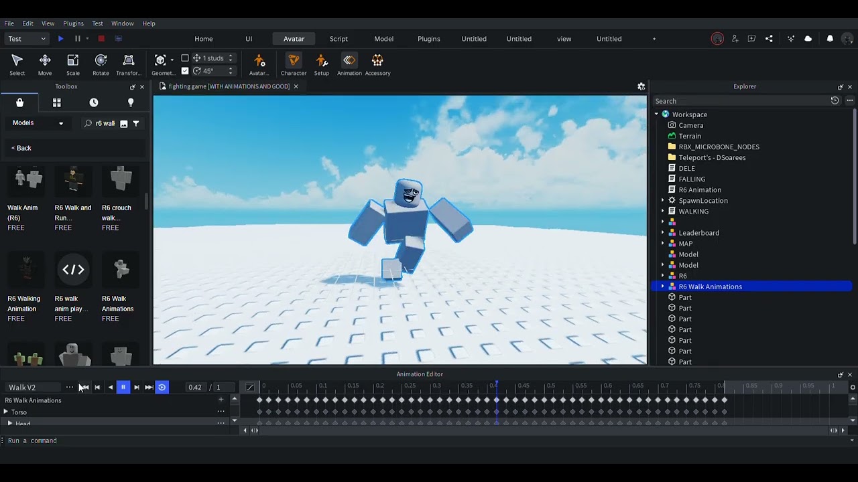Image resolution: width=858 pixels, height=482 pixels.
Task: Expand the Head track
Action: click(x=10, y=424)
